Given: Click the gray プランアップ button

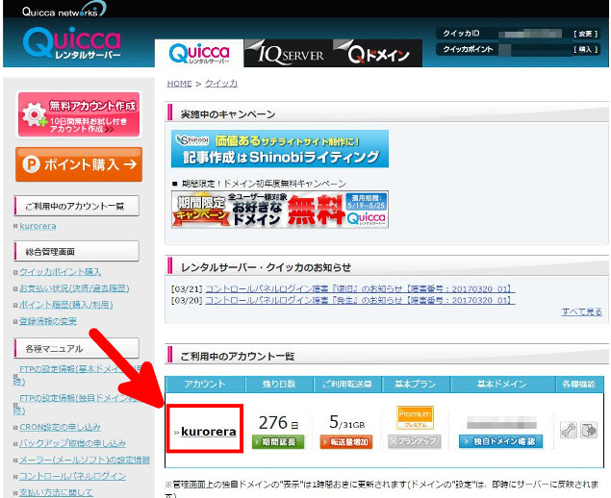Looking at the screenshot, I should (x=415, y=441).
